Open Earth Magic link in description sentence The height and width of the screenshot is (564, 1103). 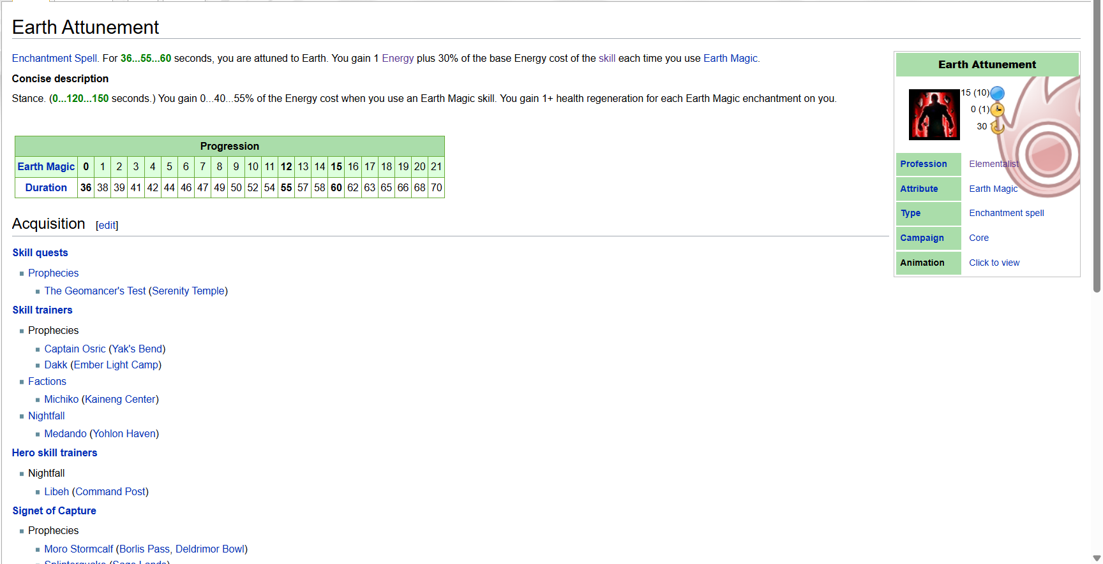coord(730,58)
